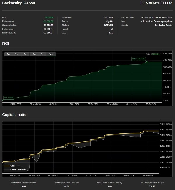
Task: Click the Backtesting Report title
Action: (19, 3)
